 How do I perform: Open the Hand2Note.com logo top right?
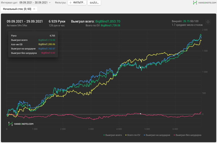pyautogui.click(x=205, y=2)
